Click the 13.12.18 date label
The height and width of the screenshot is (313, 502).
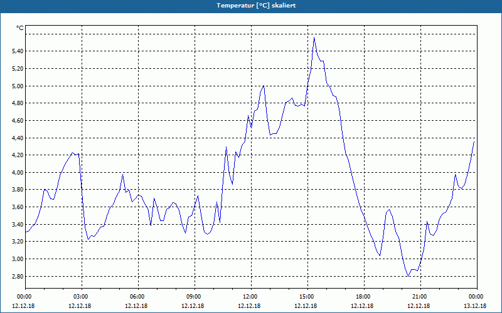coord(475,306)
